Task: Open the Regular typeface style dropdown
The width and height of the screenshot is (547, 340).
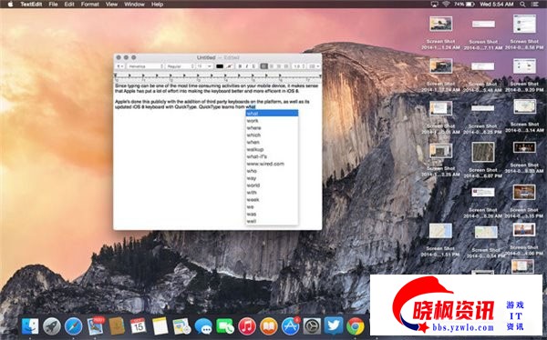Action: click(180, 66)
